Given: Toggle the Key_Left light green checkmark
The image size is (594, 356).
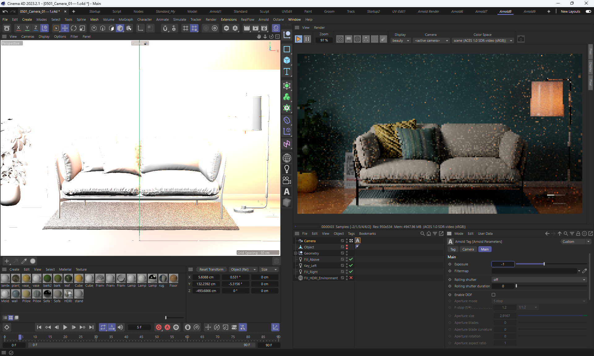Looking at the screenshot, I should point(351,265).
